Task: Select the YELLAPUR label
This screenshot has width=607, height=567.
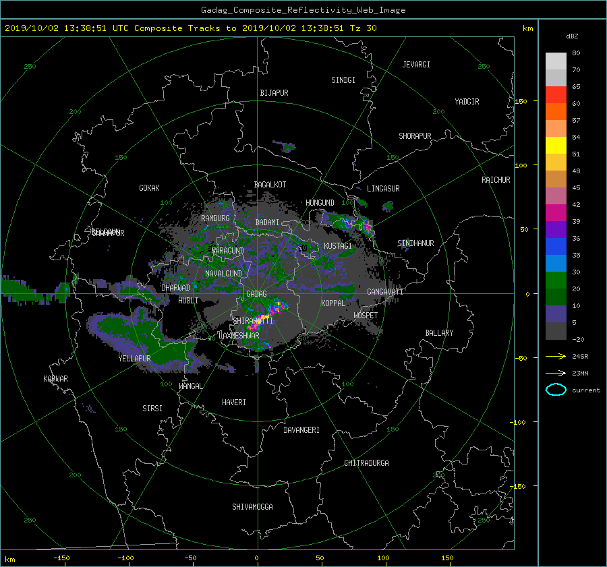Action: (134, 359)
